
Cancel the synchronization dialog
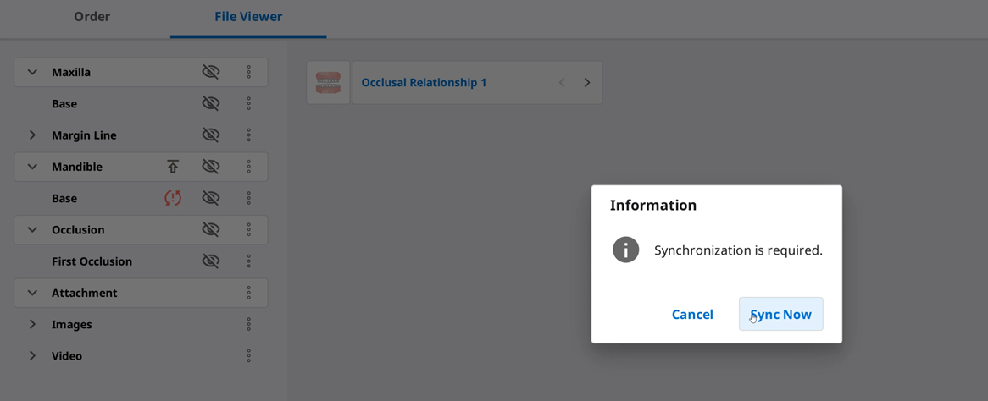pyautogui.click(x=692, y=314)
